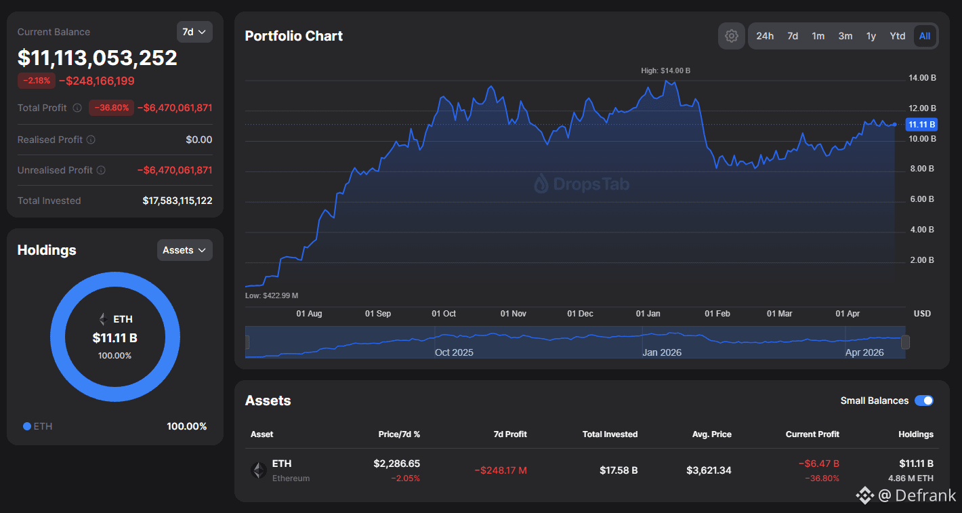Screen dimensions: 962x513
Task: Click Ethereum icon in Assets row
Action: (258, 470)
